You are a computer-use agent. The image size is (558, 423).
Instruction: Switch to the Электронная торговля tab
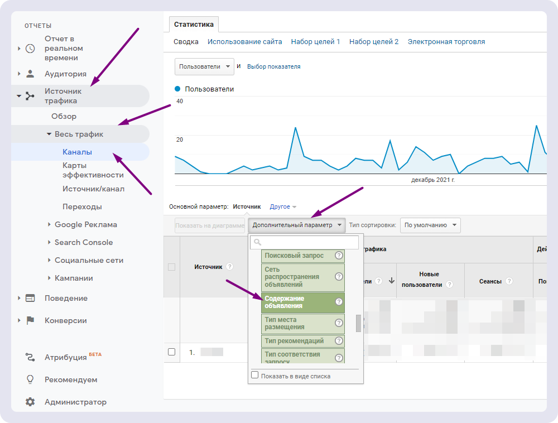pyautogui.click(x=446, y=42)
